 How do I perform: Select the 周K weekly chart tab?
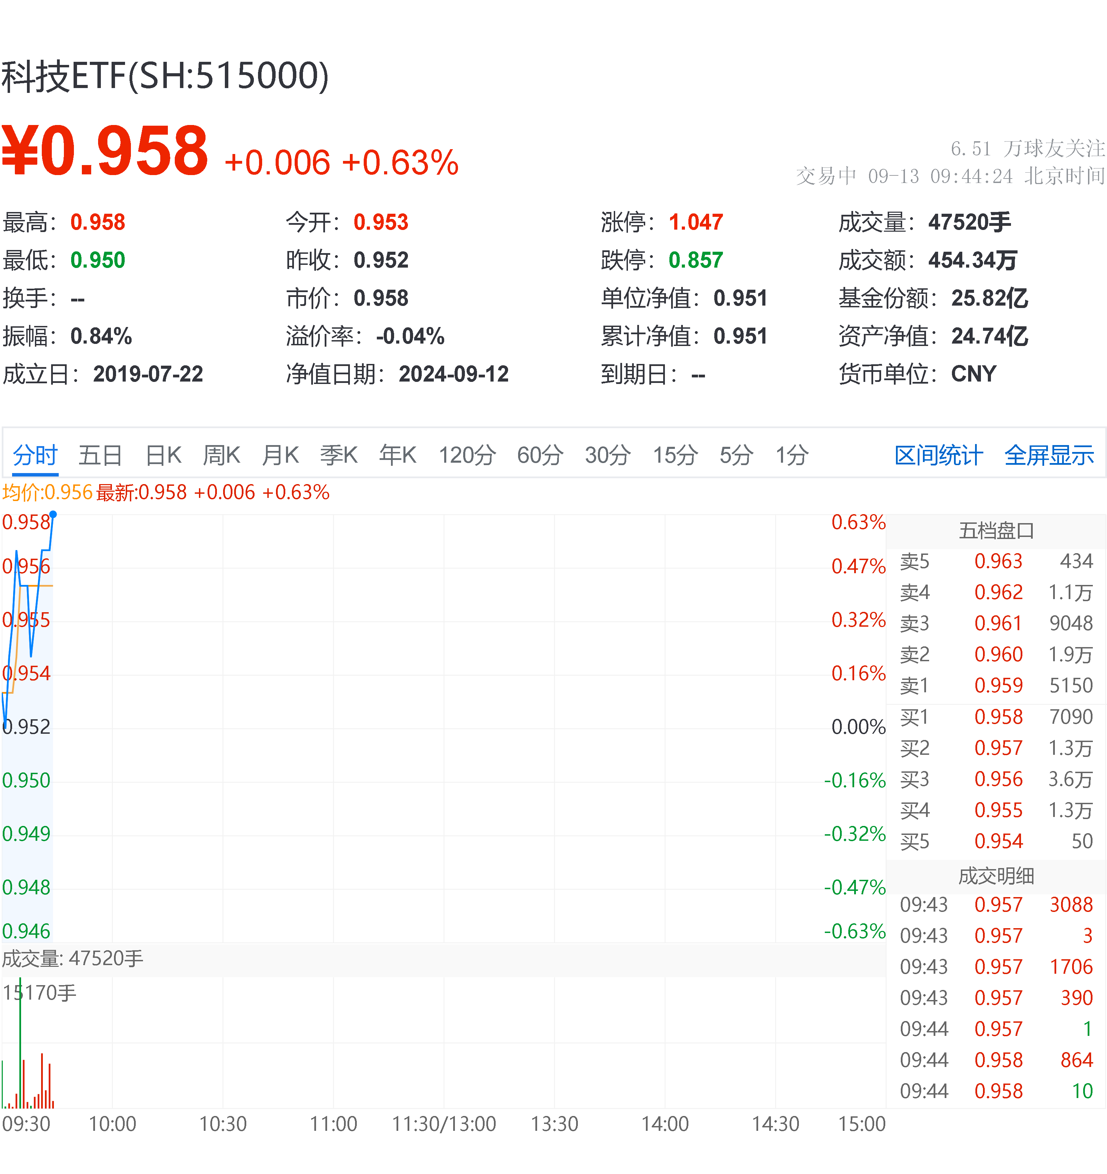pyautogui.click(x=221, y=455)
